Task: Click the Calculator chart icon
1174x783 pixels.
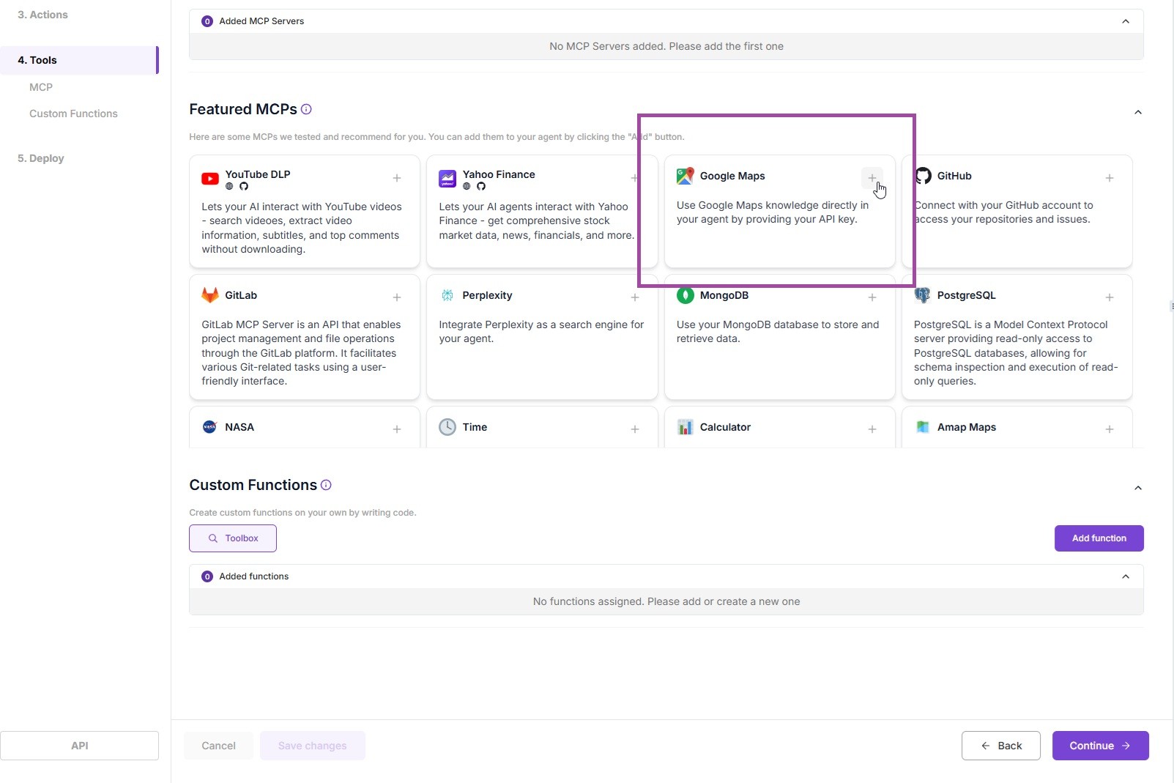Action: pos(685,427)
